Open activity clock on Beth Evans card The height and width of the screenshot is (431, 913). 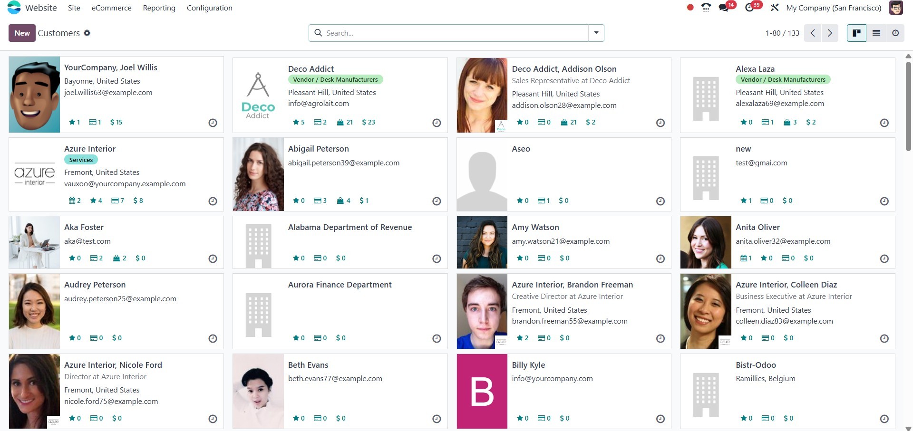pyautogui.click(x=437, y=419)
